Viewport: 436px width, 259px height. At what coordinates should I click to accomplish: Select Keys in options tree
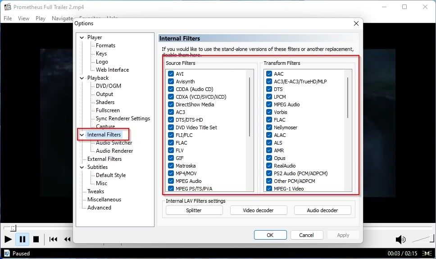pos(101,54)
